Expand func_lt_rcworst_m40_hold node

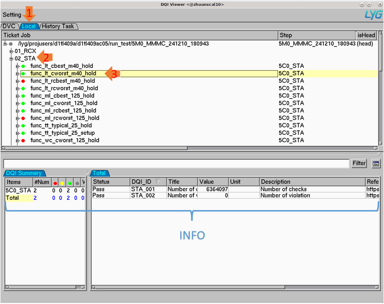coord(18,89)
